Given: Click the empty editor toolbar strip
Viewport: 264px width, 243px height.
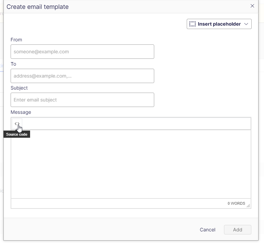Looking at the screenshot, I should 137,124.
